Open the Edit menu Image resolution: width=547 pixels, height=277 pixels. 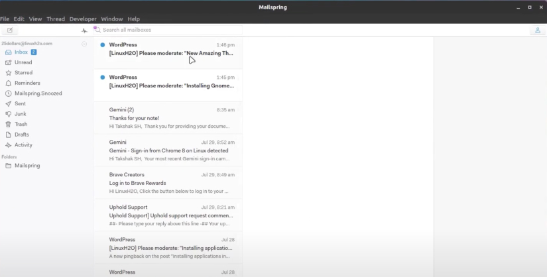(19, 19)
